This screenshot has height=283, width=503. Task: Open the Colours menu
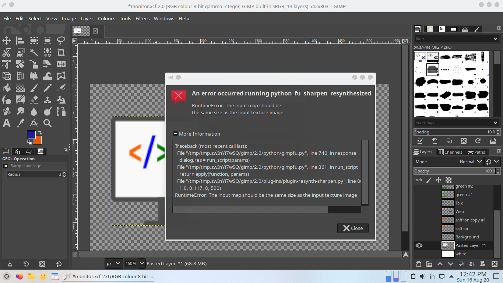coord(106,18)
